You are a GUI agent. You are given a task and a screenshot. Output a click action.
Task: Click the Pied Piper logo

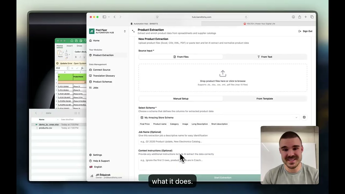point(92,31)
